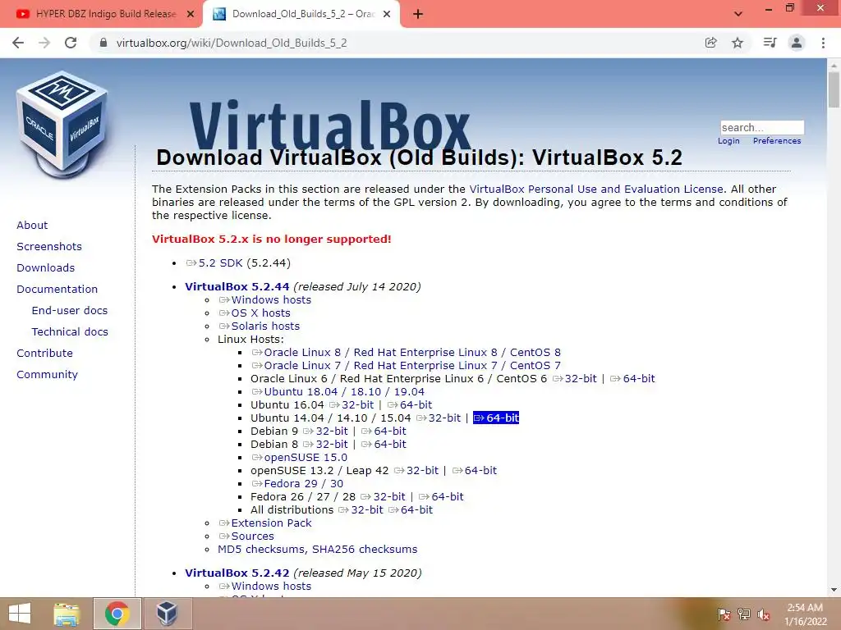Open the VirtualBox Personal Use and Evaluation License

[x=596, y=189]
